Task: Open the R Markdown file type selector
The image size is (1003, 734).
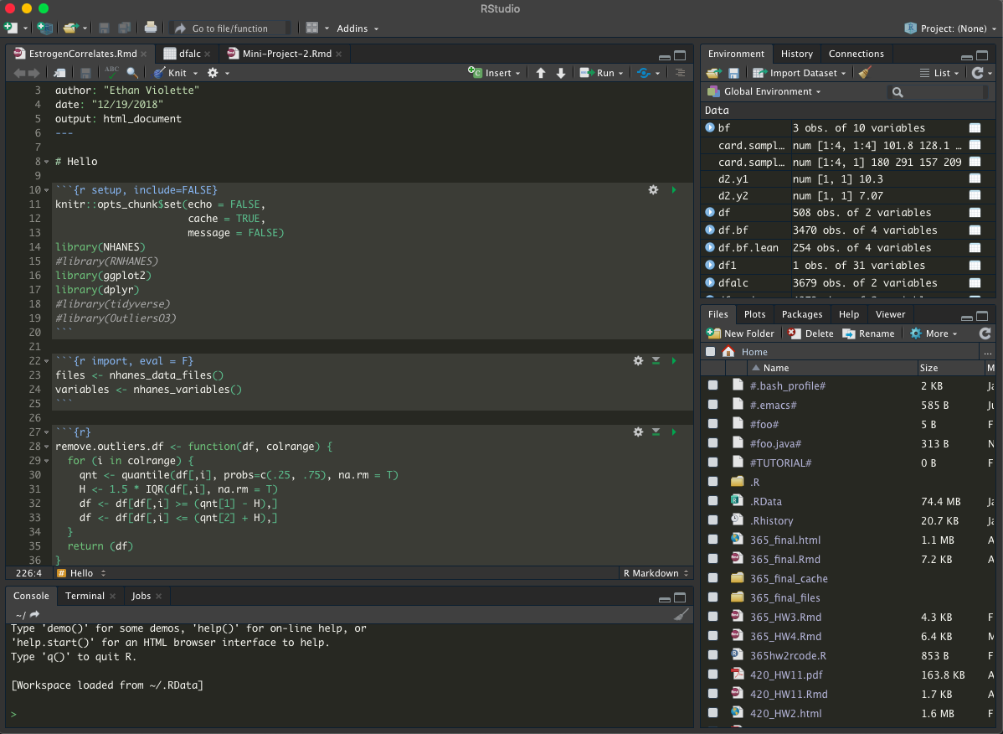Action: point(655,573)
